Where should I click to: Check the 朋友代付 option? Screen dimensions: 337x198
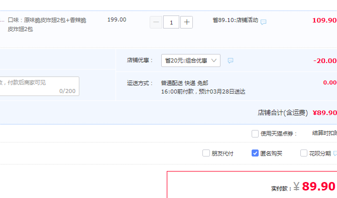(x=206, y=153)
